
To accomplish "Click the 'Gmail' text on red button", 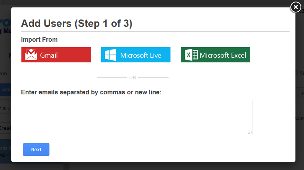I will 49,55.
